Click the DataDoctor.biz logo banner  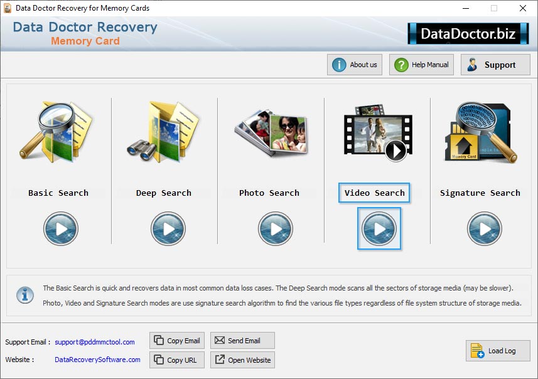click(x=468, y=34)
